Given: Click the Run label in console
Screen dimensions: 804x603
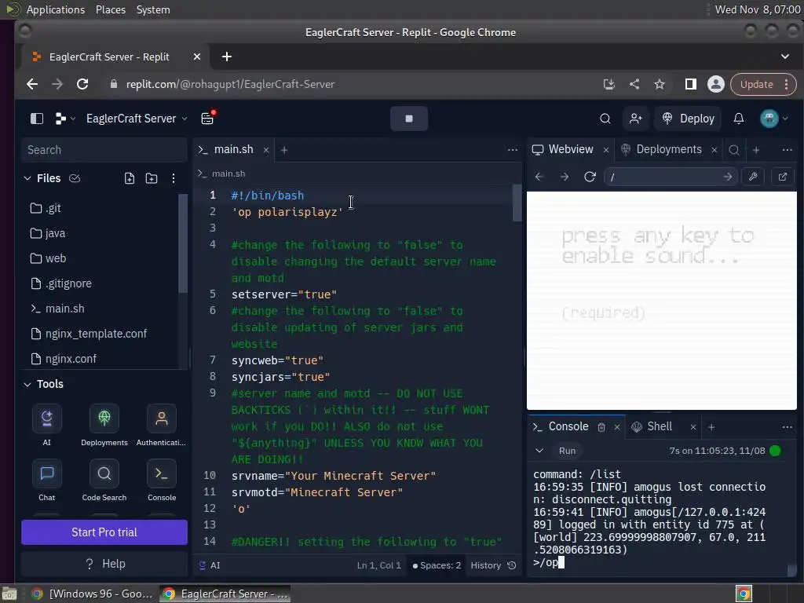Looking at the screenshot, I should [x=567, y=451].
